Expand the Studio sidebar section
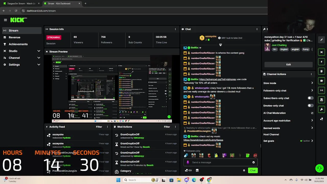Viewport: 327px width, 184px height. (x=39, y=51)
